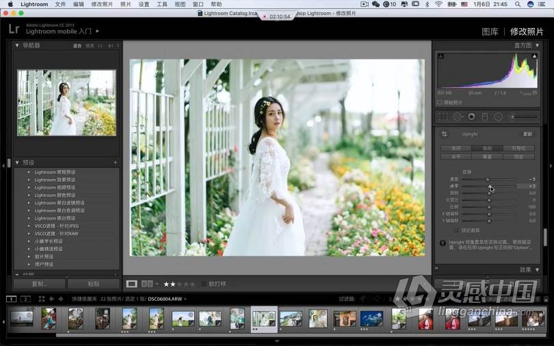Select the Upright 自动 (Auto) mode
This screenshot has width=554, height=346.
point(487,148)
